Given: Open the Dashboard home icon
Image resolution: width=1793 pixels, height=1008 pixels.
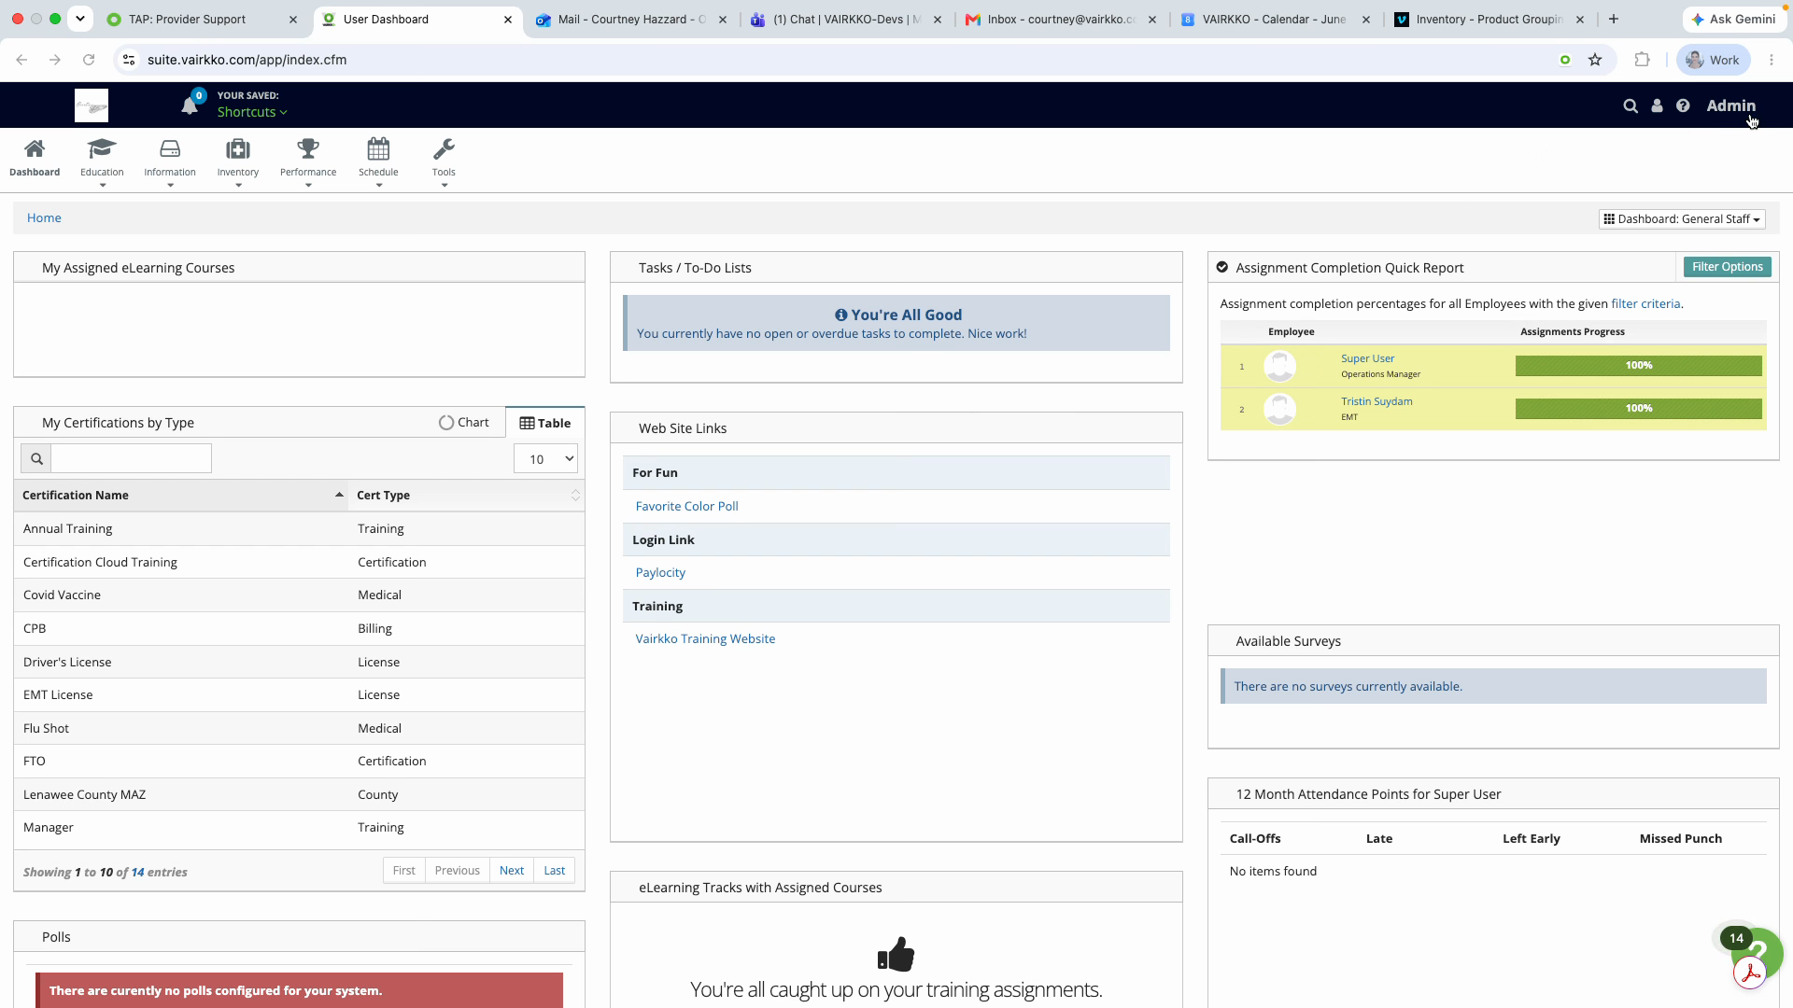Looking at the screenshot, I should coord(35,158).
